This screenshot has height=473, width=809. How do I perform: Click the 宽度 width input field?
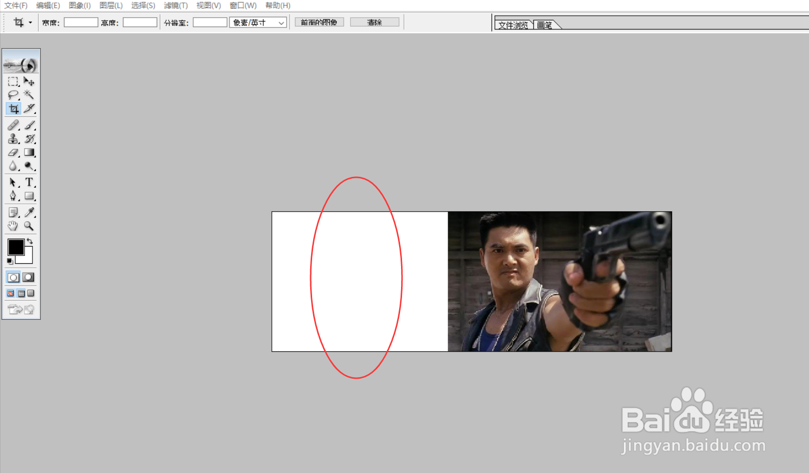(x=81, y=23)
